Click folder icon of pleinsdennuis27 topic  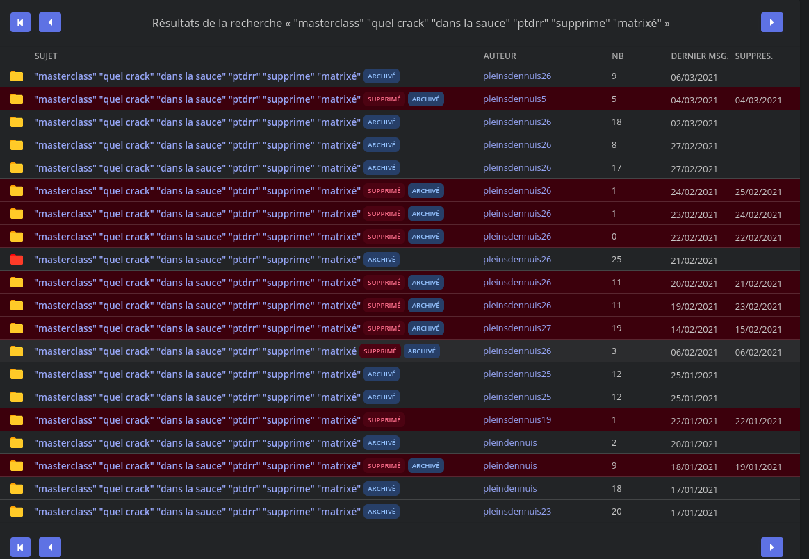click(x=17, y=328)
